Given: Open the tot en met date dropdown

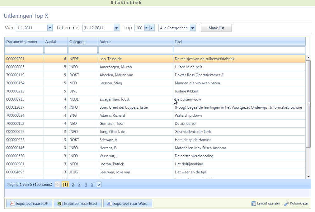Looking at the screenshot, I should click(116, 28).
